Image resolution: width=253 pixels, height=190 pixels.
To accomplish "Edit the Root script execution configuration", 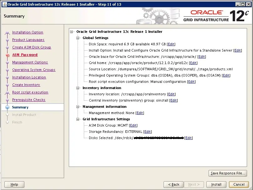I will coord(191,82).
